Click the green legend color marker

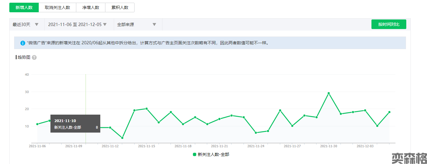click(x=195, y=154)
